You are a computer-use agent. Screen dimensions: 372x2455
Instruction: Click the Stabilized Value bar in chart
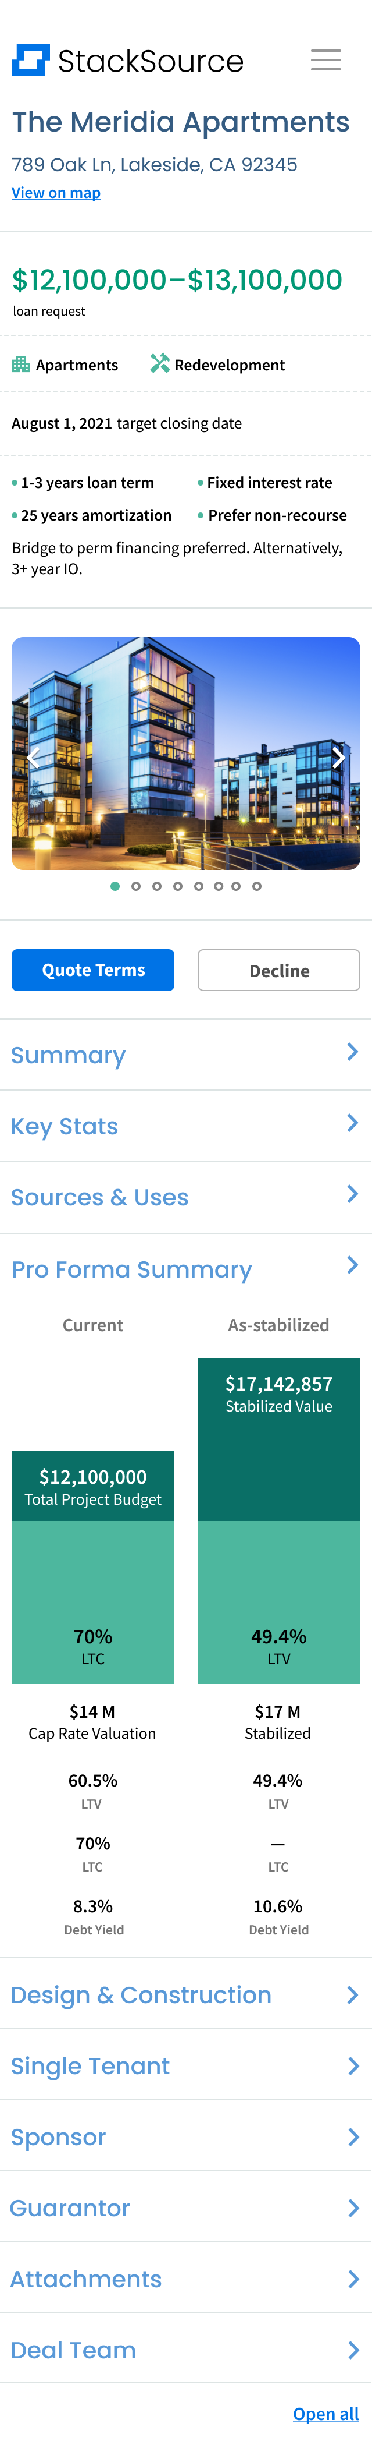click(x=279, y=1439)
